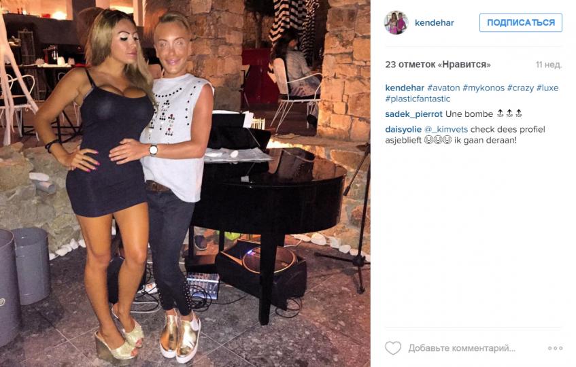Focus the Добавьте комментарий input field
This screenshot has height=367, width=576.
pos(462,348)
